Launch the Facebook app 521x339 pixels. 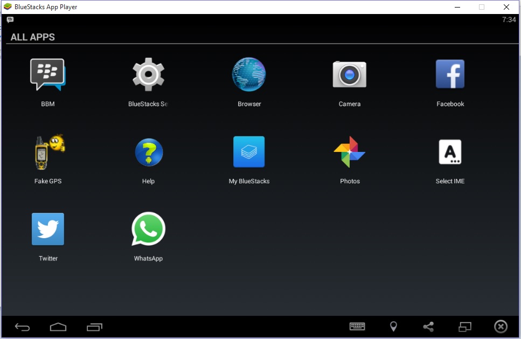pos(450,74)
